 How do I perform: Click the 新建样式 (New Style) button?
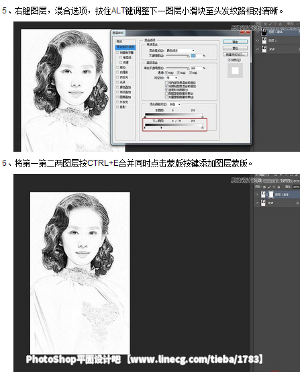235,54
